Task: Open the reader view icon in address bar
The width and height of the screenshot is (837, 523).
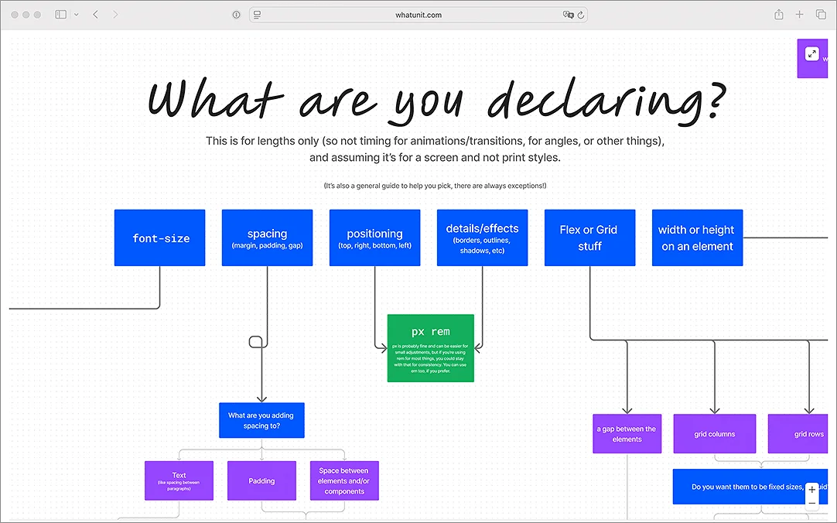Action: pos(258,15)
